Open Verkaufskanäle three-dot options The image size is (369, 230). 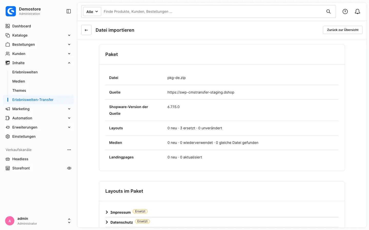tap(69, 150)
